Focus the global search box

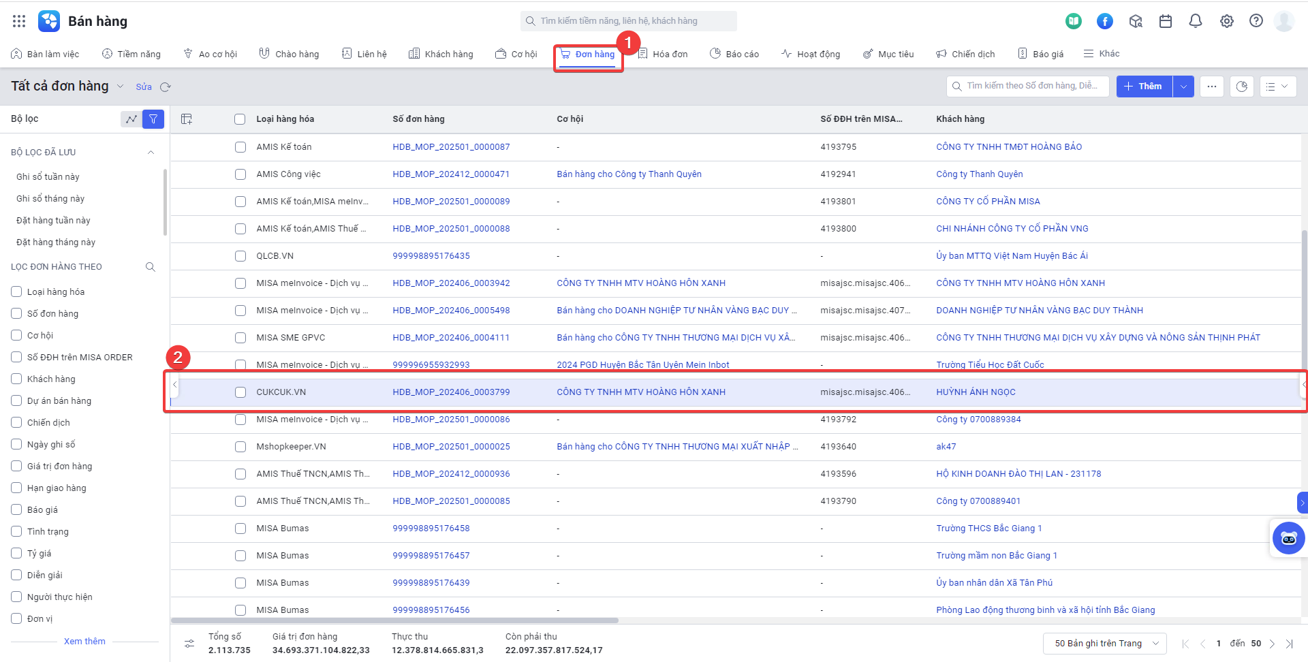(x=629, y=21)
